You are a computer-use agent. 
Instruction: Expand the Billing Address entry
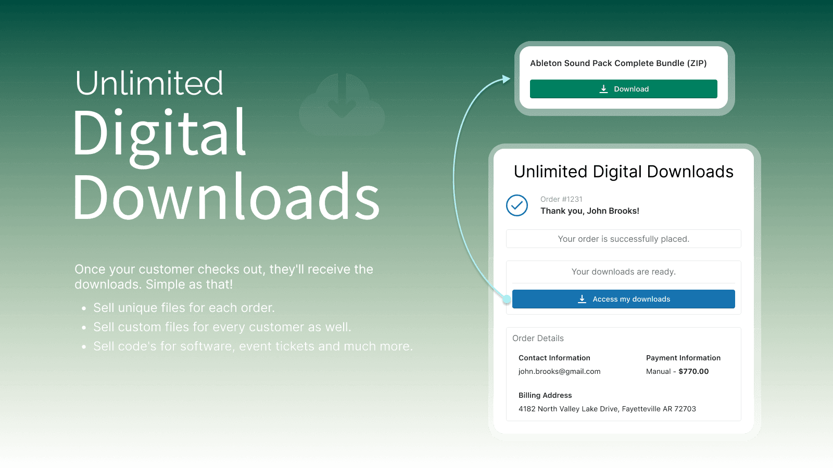[545, 395]
